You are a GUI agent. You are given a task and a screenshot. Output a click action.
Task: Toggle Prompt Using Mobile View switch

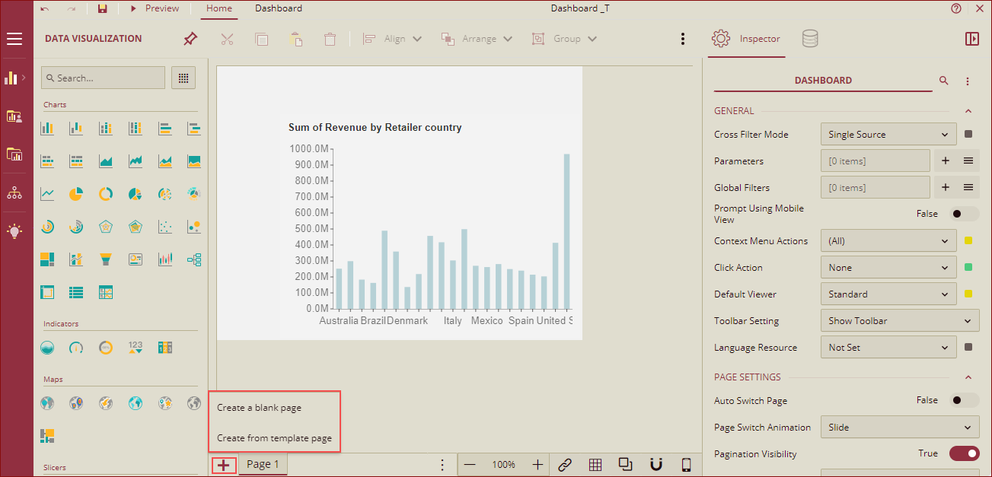(964, 214)
